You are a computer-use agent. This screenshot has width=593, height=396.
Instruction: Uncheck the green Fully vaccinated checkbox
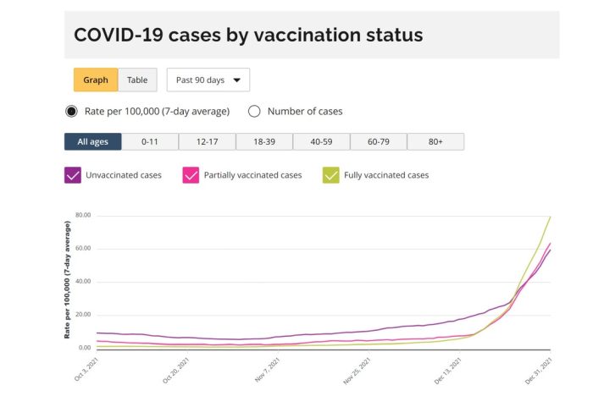tap(330, 175)
